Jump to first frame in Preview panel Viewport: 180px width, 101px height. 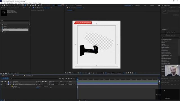pos(165,32)
